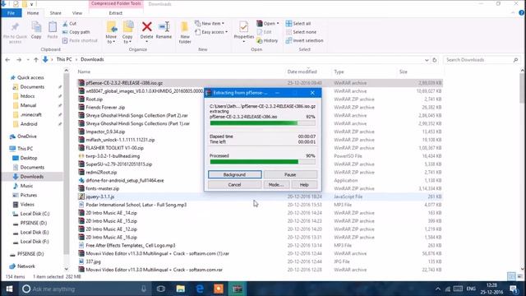The height and width of the screenshot is (296, 526).
Task: Open the Move to menu
Action: coord(111,33)
